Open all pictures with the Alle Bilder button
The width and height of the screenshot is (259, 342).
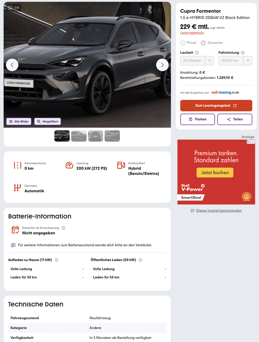coord(19,121)
